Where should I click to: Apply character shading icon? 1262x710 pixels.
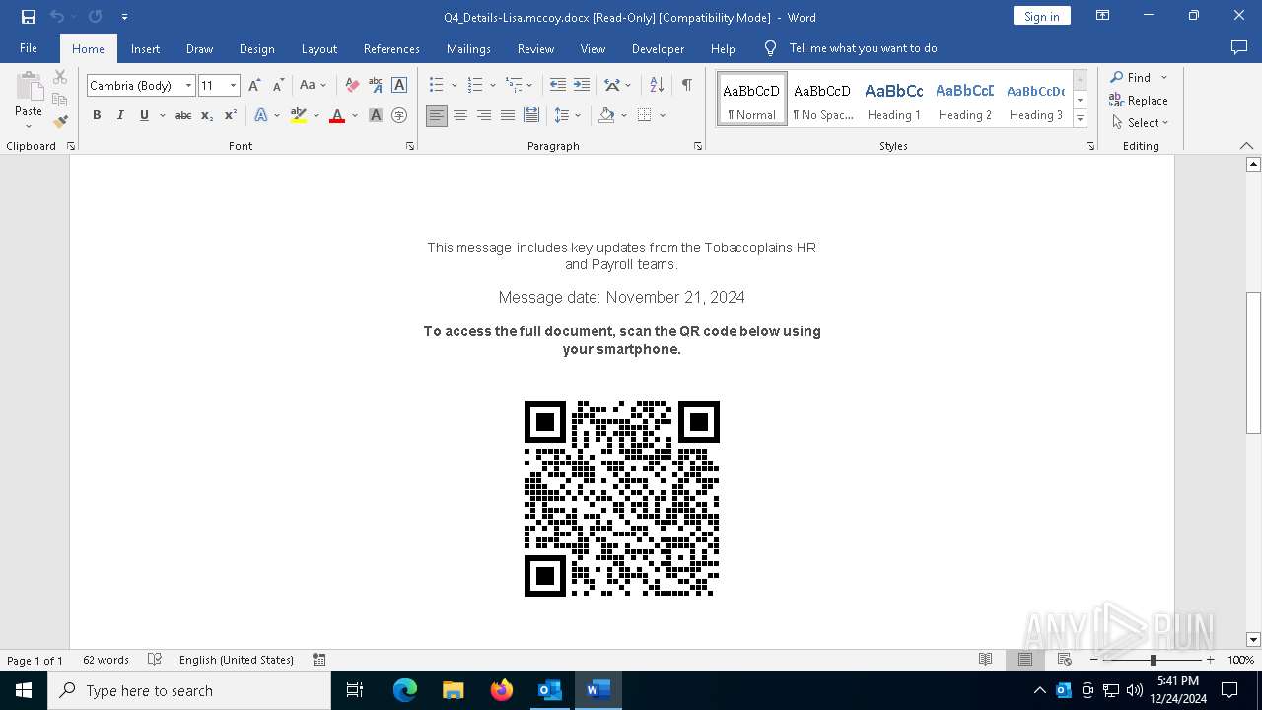(x=376, y=115)
